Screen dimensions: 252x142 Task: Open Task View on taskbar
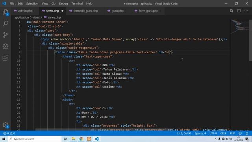point(65,139)
